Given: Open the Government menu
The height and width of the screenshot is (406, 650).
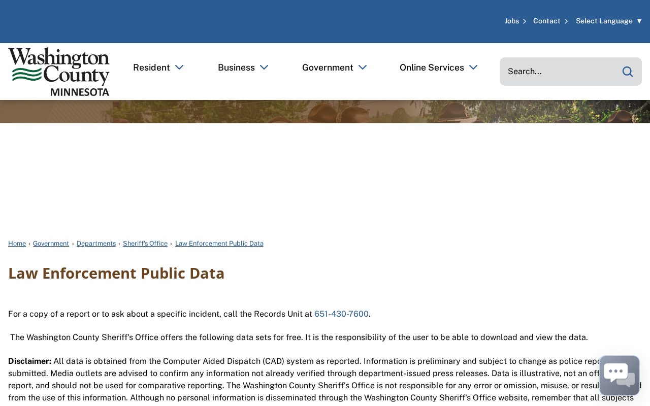Looking at the screenshot, I should coord(328,67).
